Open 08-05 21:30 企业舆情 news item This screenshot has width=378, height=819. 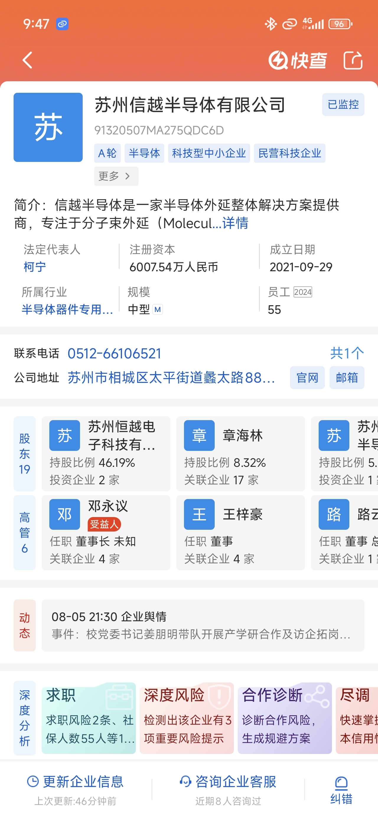203,625
